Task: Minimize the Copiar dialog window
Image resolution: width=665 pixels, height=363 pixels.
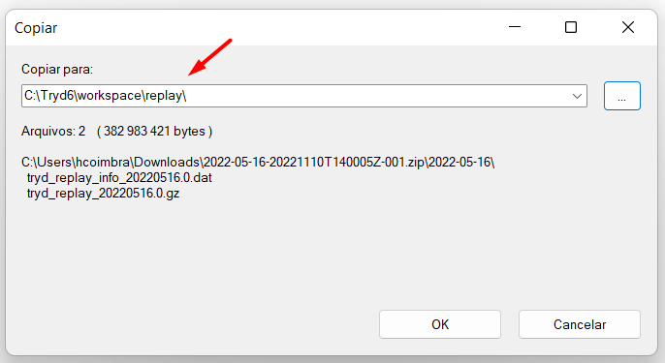Action: 515,27
